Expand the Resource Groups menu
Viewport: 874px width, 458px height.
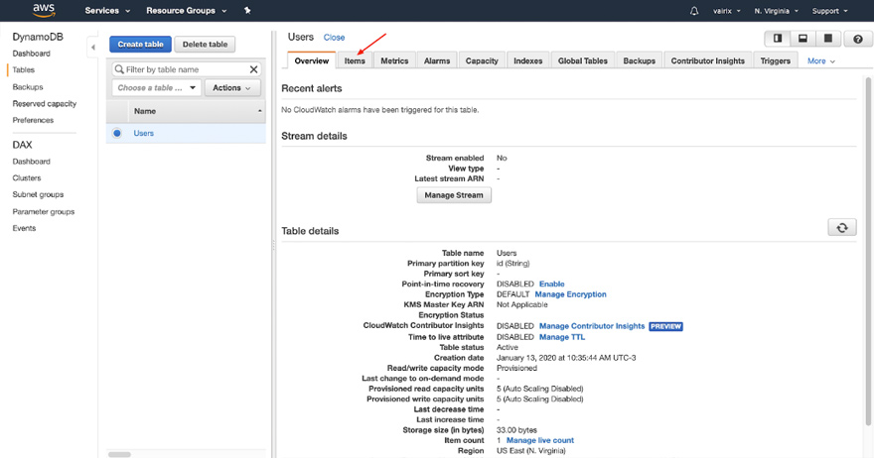coord(186,11)
